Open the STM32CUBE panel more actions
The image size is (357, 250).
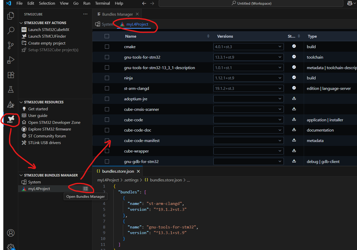coord(85,14)
